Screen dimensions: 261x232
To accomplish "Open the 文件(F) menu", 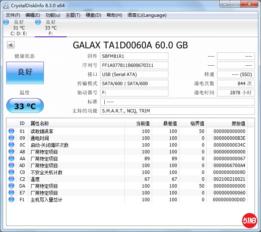I will [x=13, y=15].
